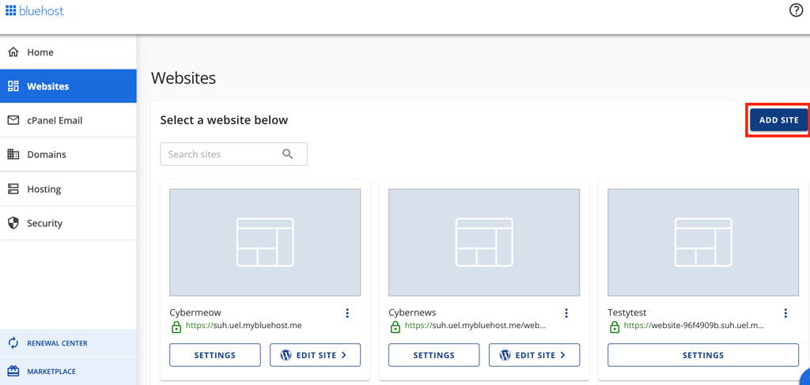
Task: Open the Testytest website-96f4909b URL link
Action: pos(694,326)
